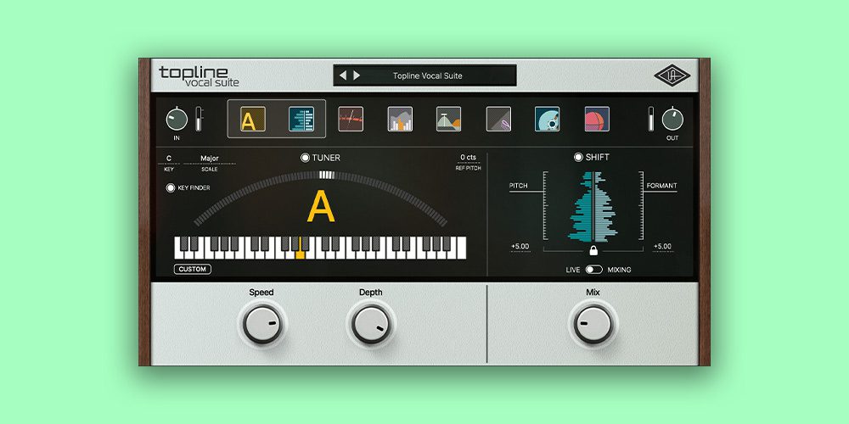Select the Tuner module icon with letter A
The height and width of the screenshot is (424, 849).
(x=252, y=120)
